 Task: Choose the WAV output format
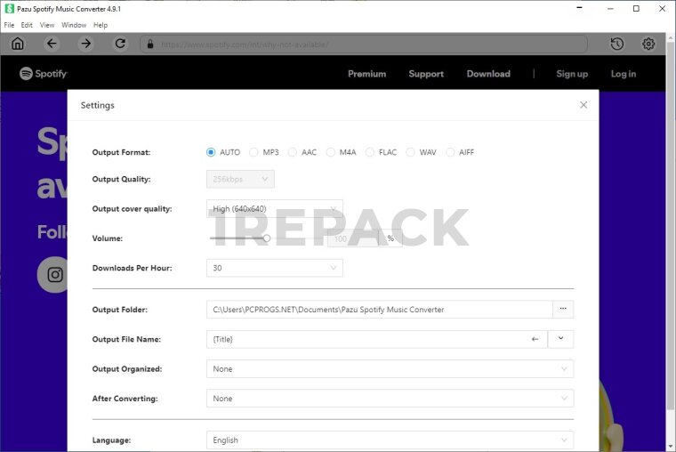[x=411, y=152]
